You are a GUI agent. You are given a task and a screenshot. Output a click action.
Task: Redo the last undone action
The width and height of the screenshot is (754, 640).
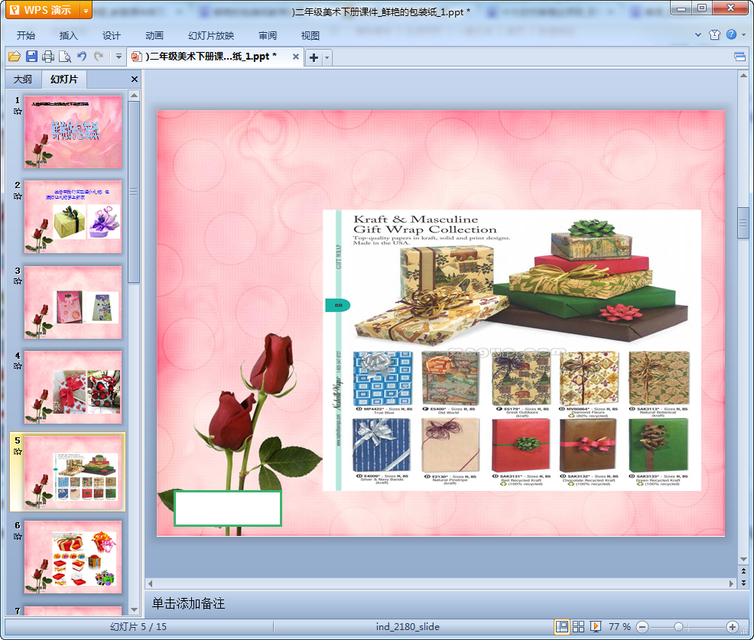click(x=99, y=57)
